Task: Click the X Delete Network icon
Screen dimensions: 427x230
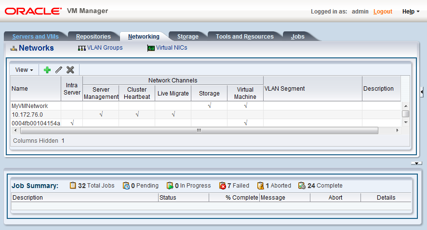Action: [x=70, y=70]
